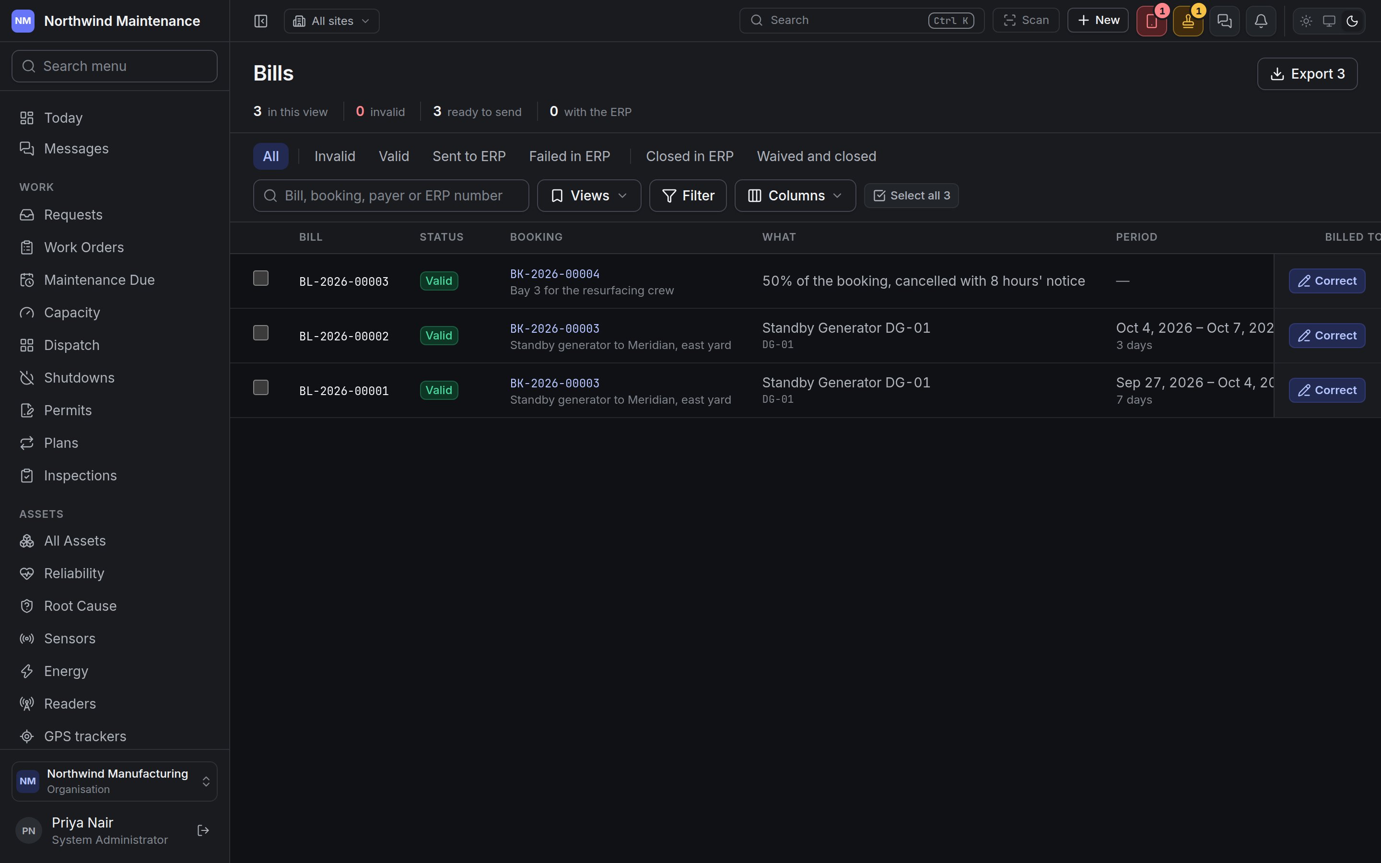Open Readers in the sidebar

pos(114,704)
